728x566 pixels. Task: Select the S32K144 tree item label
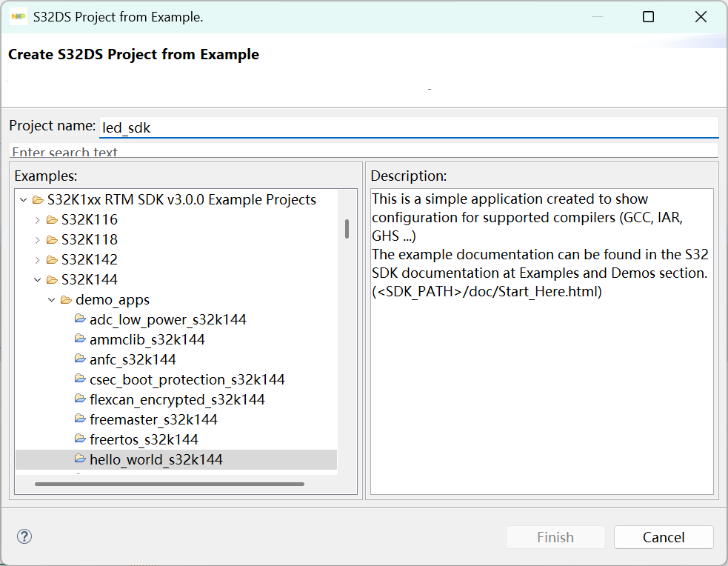90,279
